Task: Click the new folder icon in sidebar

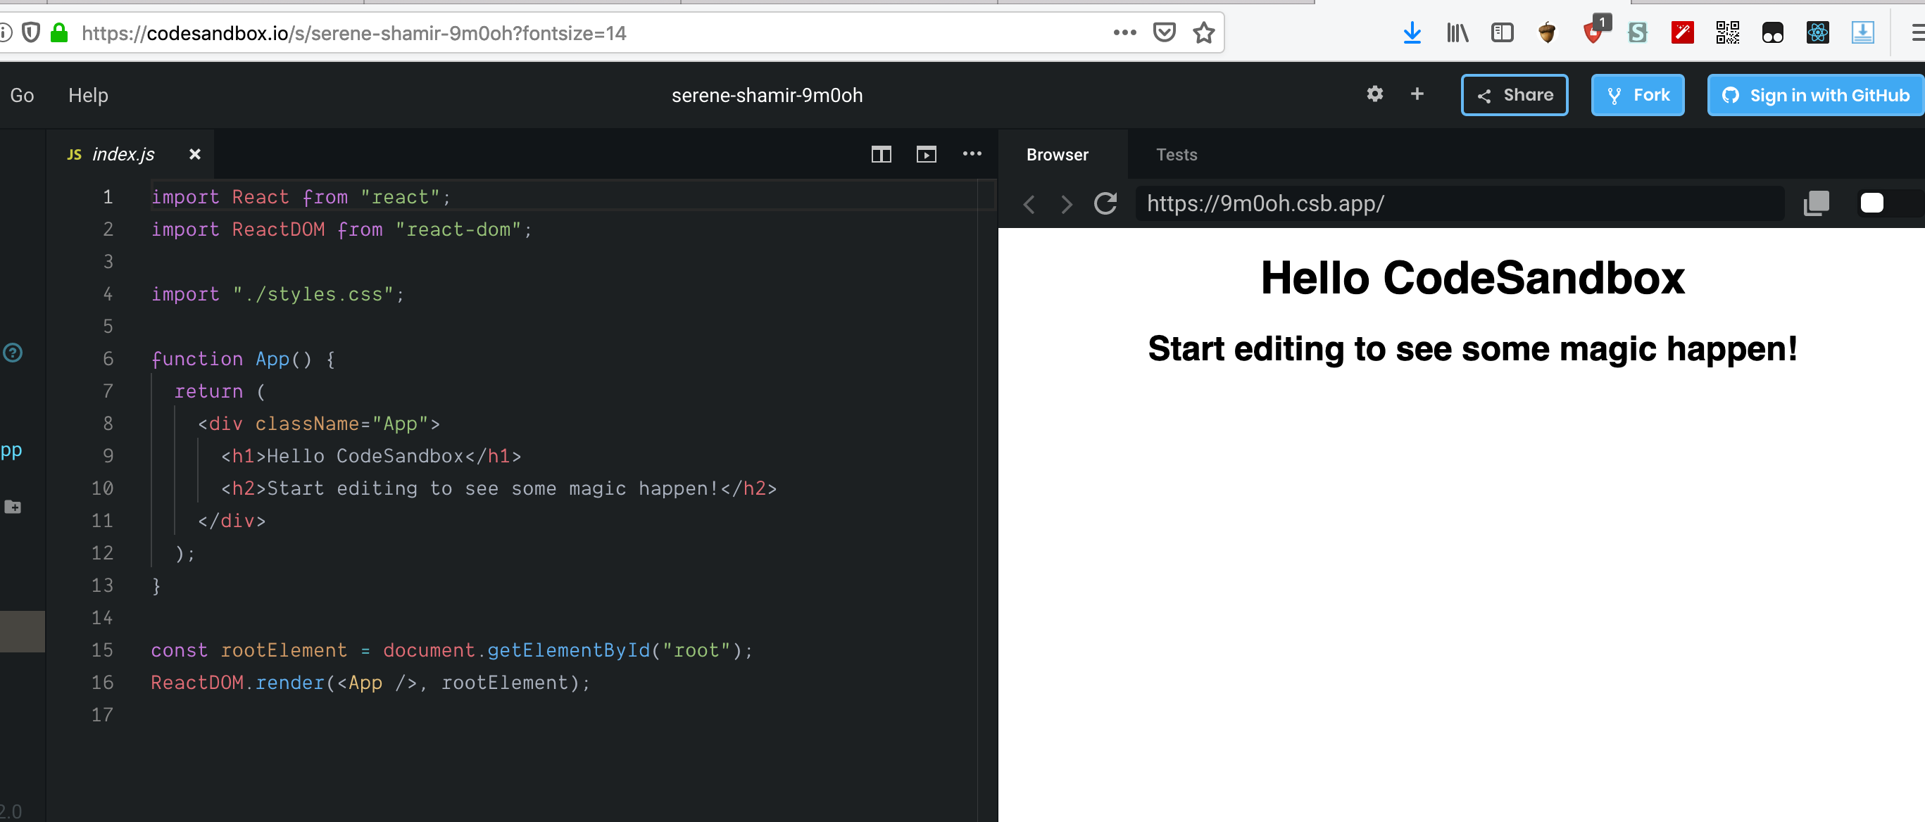Action: (13, 507)
